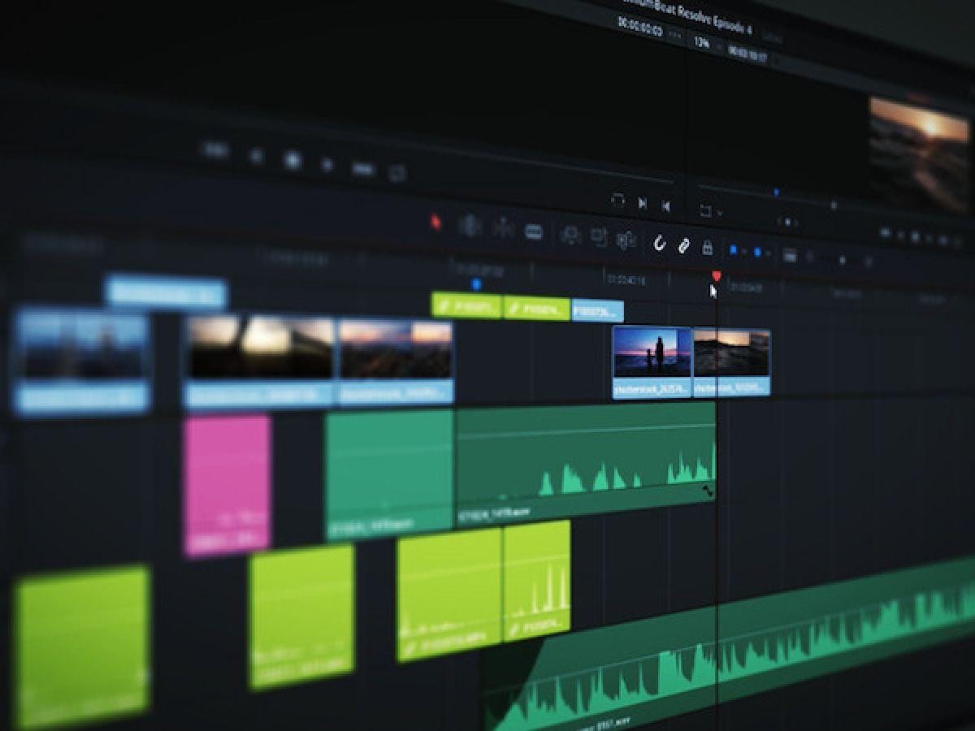975x731 pixels.
Task: Click the Mark Out viewer button
Action: click(665, 206)
